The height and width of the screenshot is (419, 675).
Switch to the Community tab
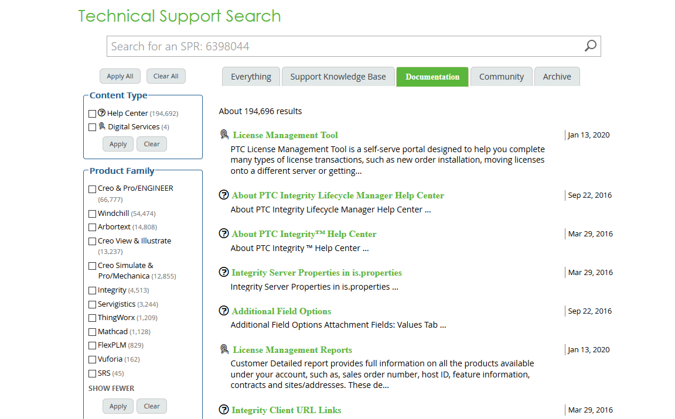501,76
